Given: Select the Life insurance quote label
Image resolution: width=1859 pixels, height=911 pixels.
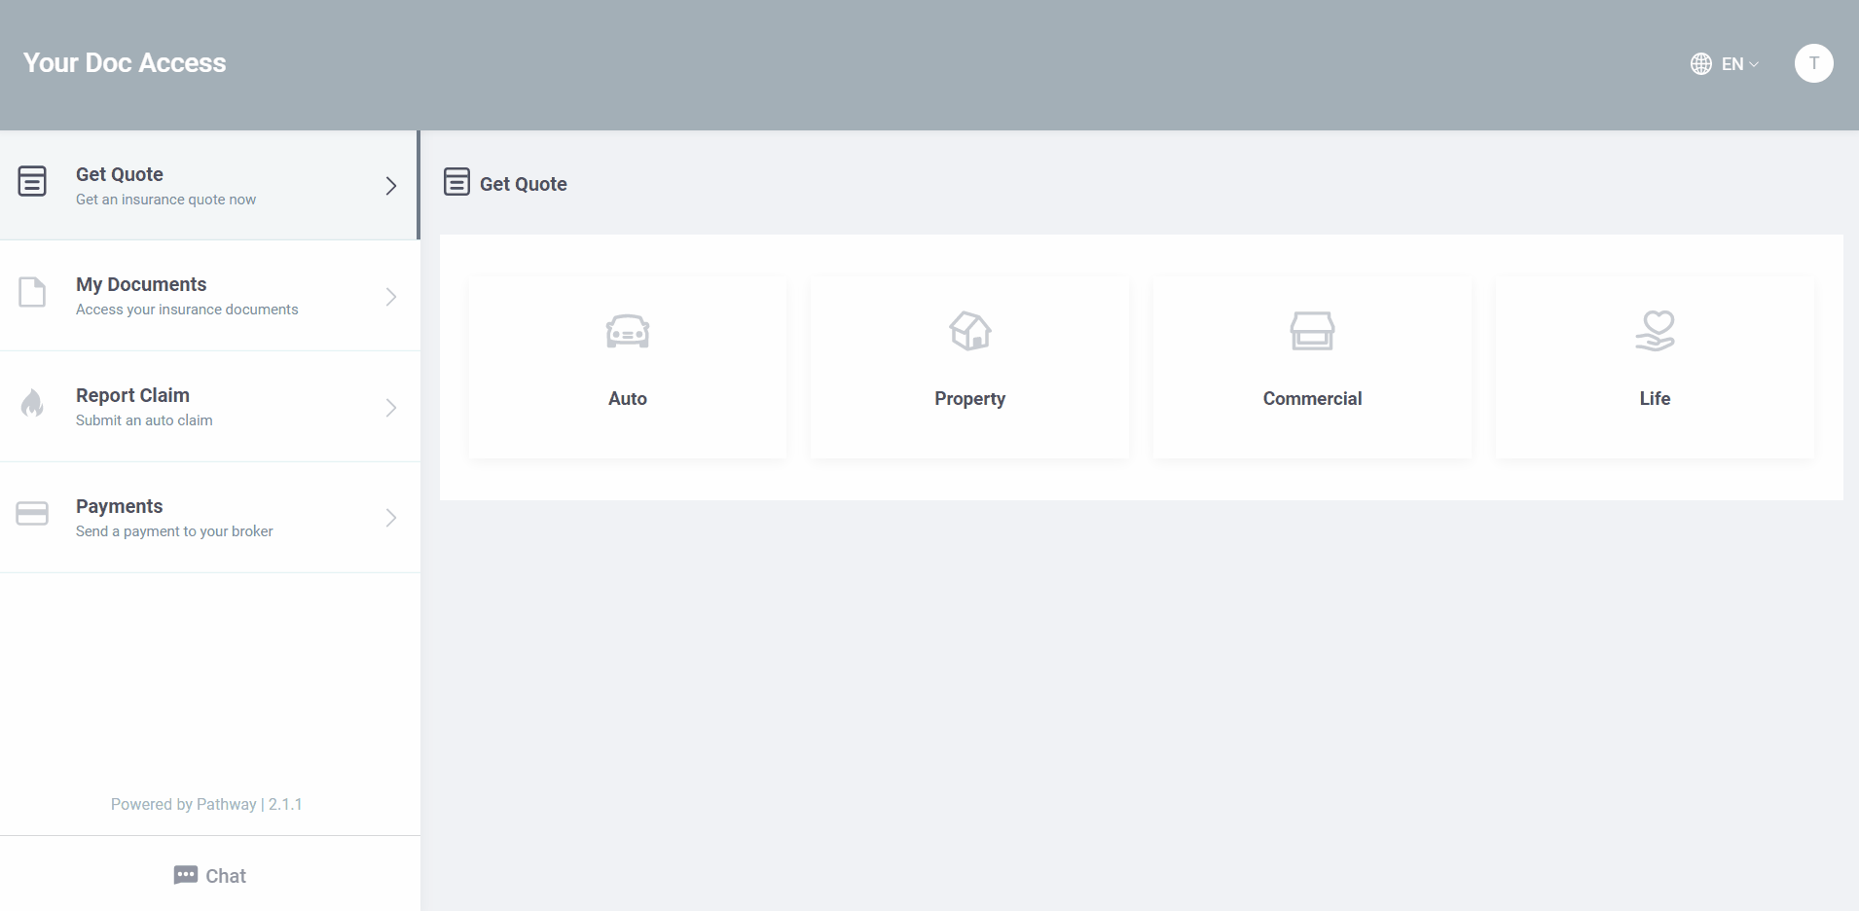Looking at the screenshot, I should coord(1655,399).
